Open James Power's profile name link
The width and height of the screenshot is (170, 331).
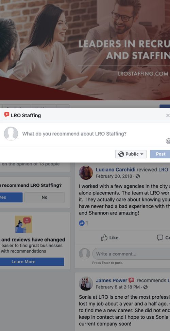pyautogui.click(x=112, y=280)
